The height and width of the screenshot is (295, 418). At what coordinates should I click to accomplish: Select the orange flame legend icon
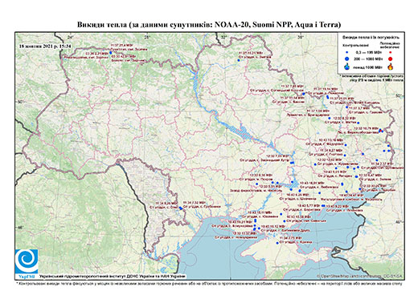tap(390, 67)
